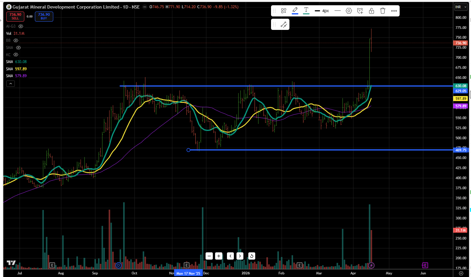Viewport: 471px width, 277px height.
Task: Open the line style selector
Action: click(x=337, y=11)
